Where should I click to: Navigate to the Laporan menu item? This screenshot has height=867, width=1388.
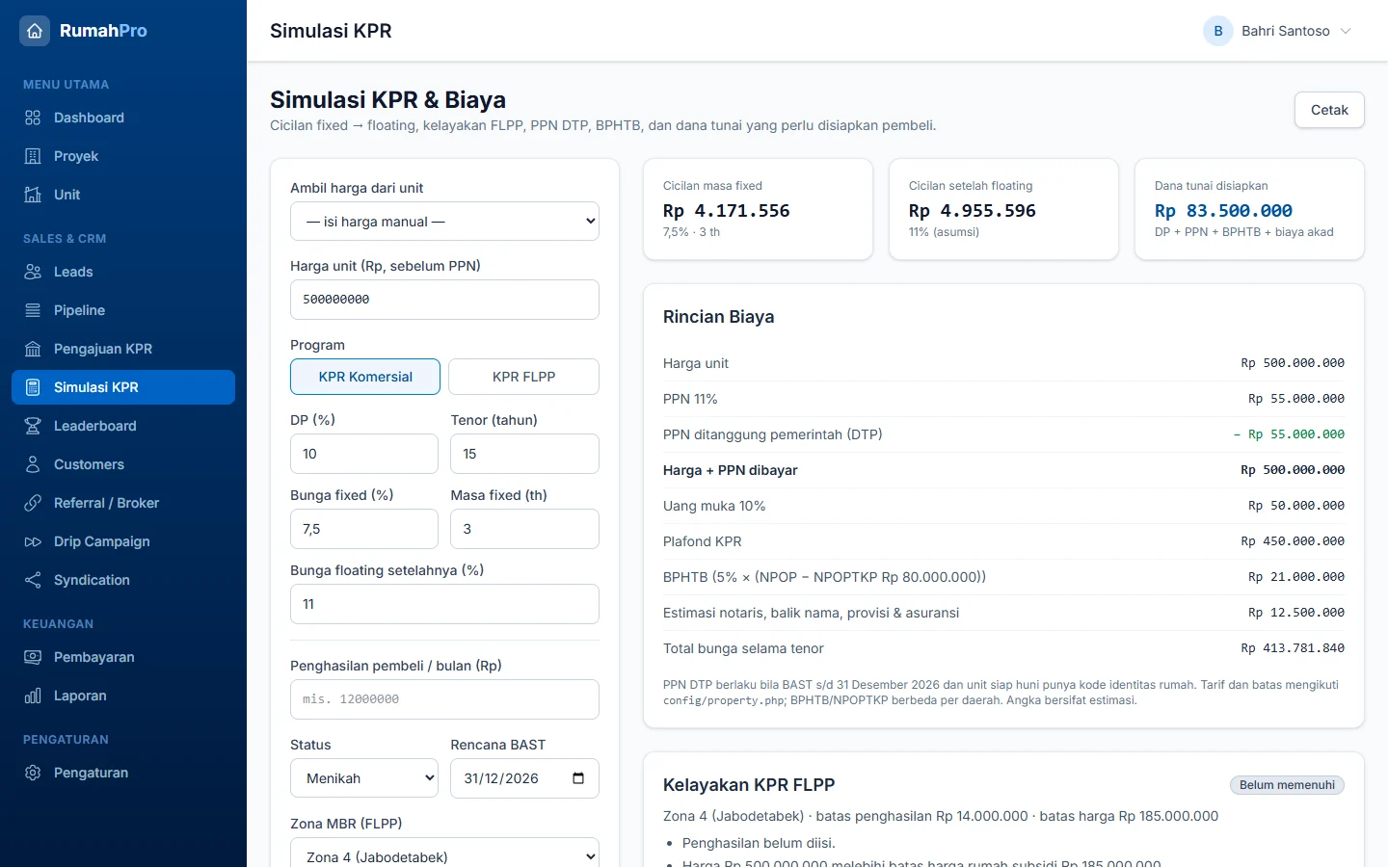click(123, 696)
